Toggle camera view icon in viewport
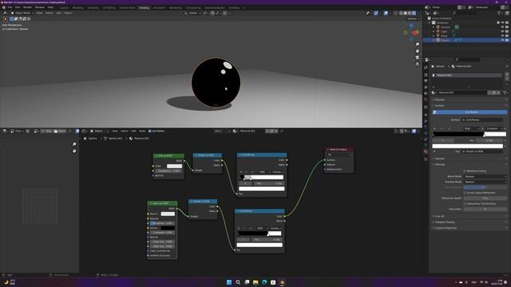511x287 pixels. pyautogui.click(x=417, y=57)
